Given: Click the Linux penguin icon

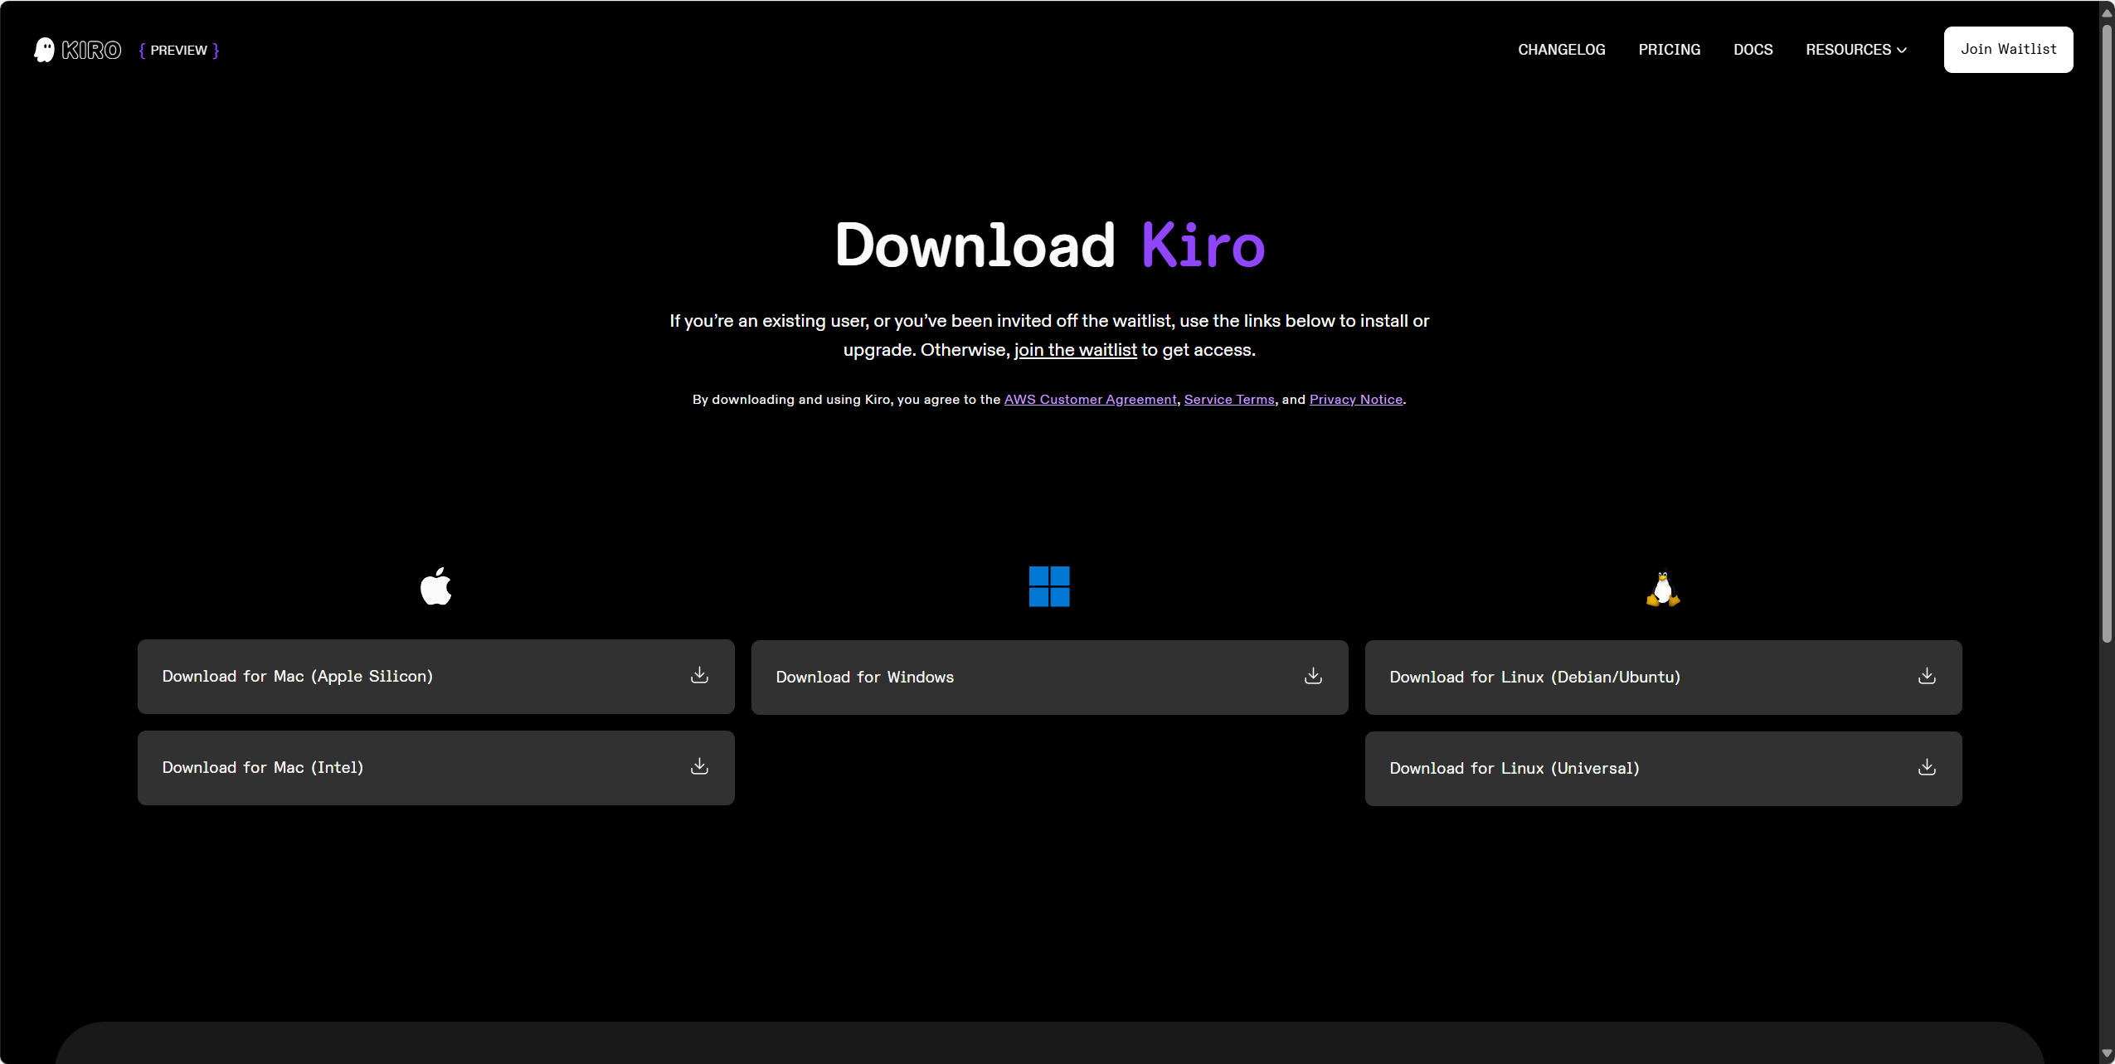Looking at the screenshot, I should click(1663, 589).
